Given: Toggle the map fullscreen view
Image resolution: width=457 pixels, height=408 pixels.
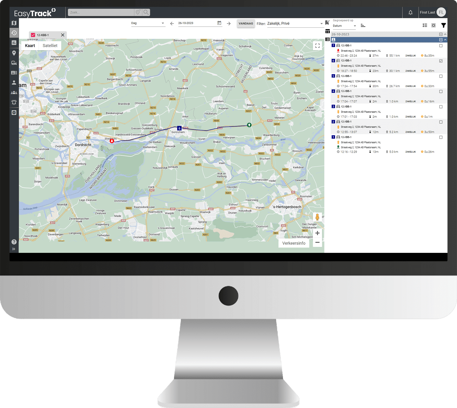Looking at the screenshot, I should pos(317,46).
